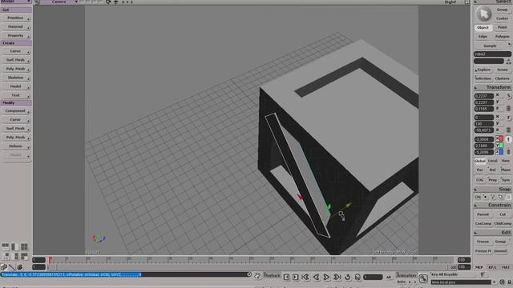Open the Create Text menu

(x=16, y=95)
